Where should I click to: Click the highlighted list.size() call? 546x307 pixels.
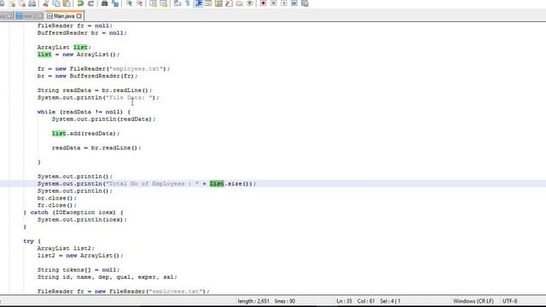tap(230, 184)
